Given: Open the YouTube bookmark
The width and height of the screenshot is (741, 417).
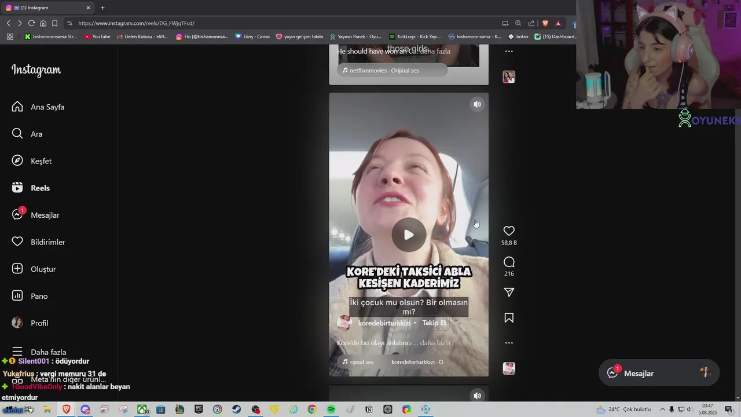Looking at the screenshot, I should point(97,36).
